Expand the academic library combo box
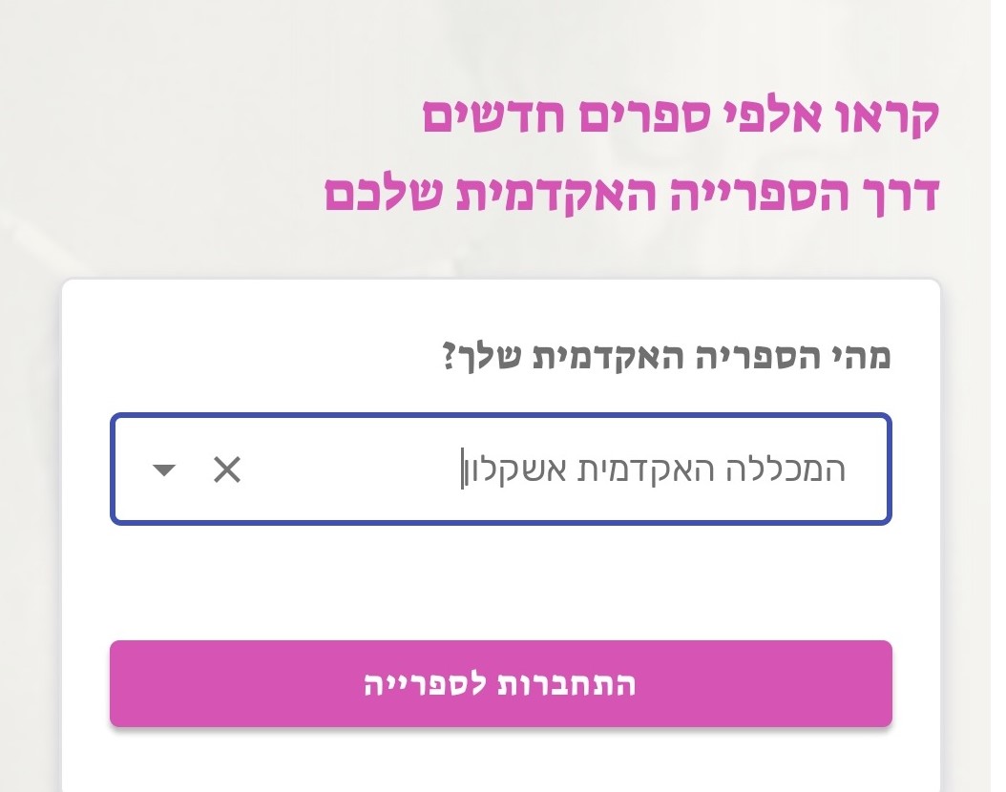Viewport: 1006px width, 792px height. tap(164, 469)
